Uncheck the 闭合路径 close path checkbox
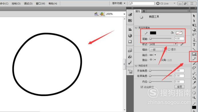This screenshot has height=112, width=198. 142,87
